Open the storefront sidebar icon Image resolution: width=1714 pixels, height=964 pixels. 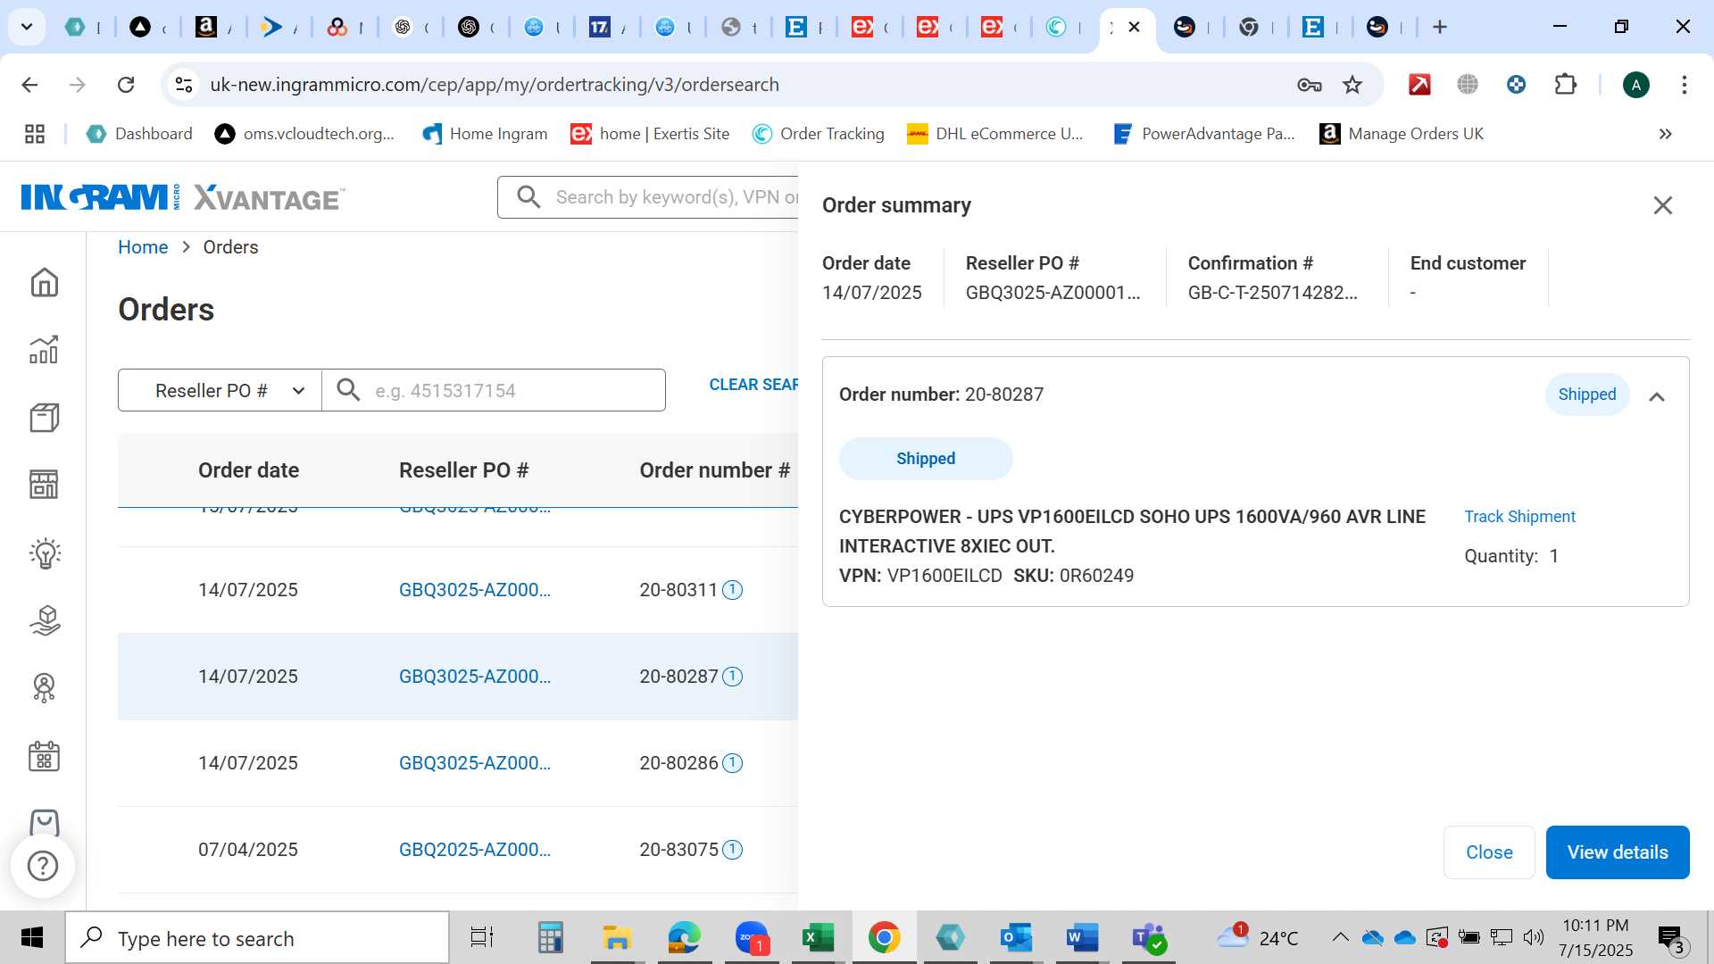44,485
